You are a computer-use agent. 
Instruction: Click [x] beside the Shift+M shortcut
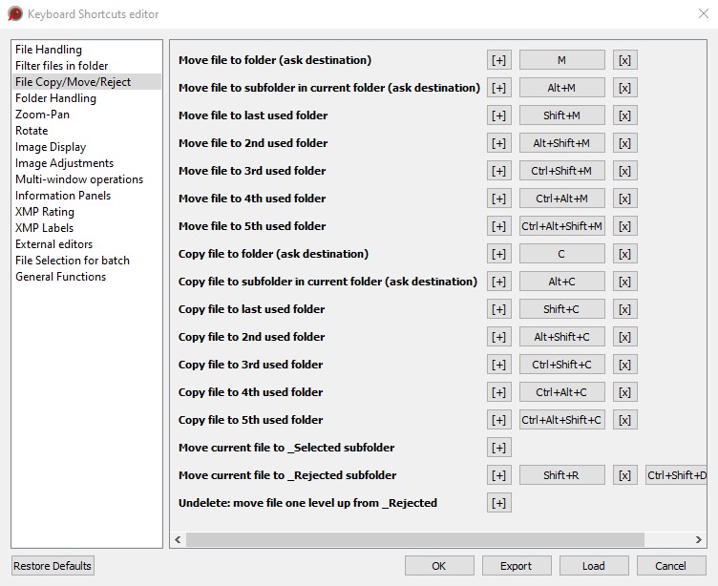click(624, 115)
